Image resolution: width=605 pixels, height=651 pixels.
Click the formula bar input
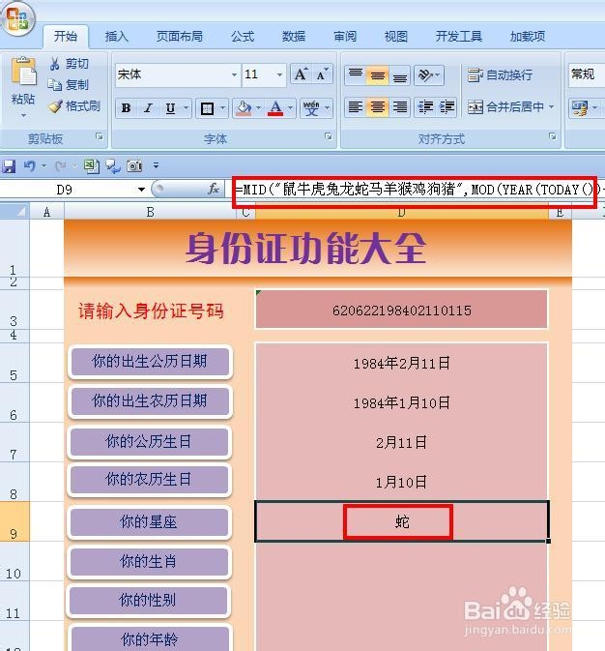[x=415, y=190]
